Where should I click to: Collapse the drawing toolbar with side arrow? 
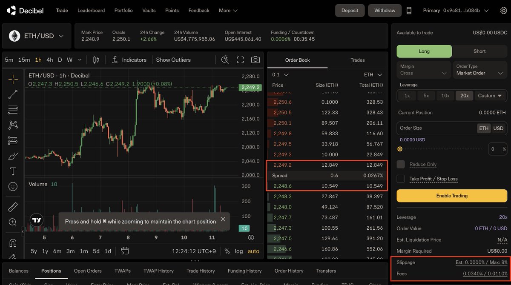[23, 232]
